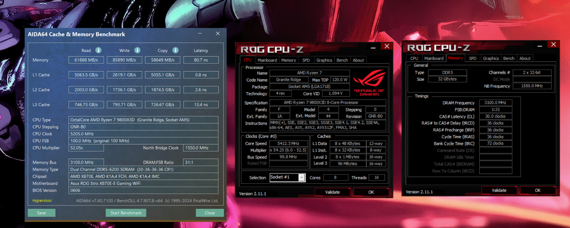
Task: Select the CPU tab in left CPU-Z window
Action: (x=248, y=60)
